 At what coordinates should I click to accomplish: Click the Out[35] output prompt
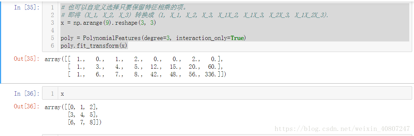tap(27, 59)
